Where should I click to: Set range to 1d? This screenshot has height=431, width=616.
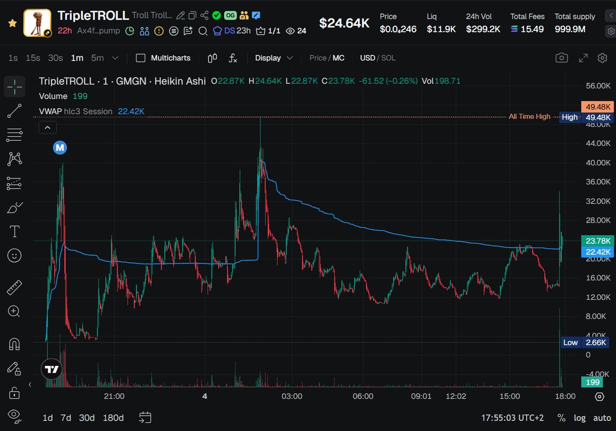(48, 418)
